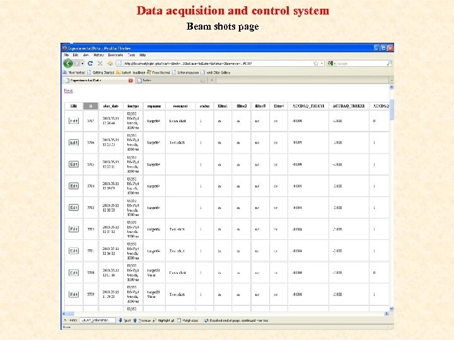
Task: Go to the Home page icon
Action: click(110, 63)
